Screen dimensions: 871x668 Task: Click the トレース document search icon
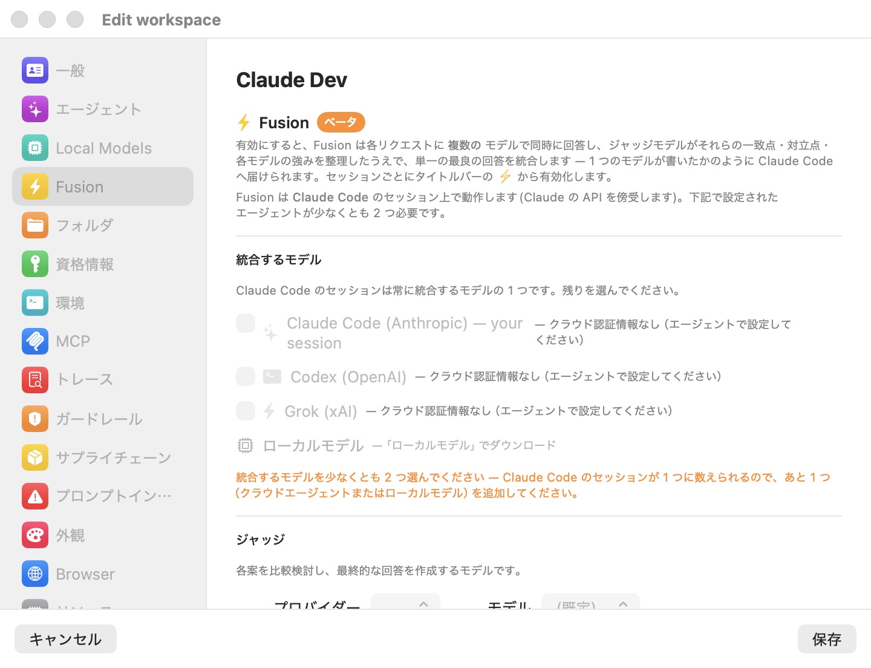click(x=35, y=380)
